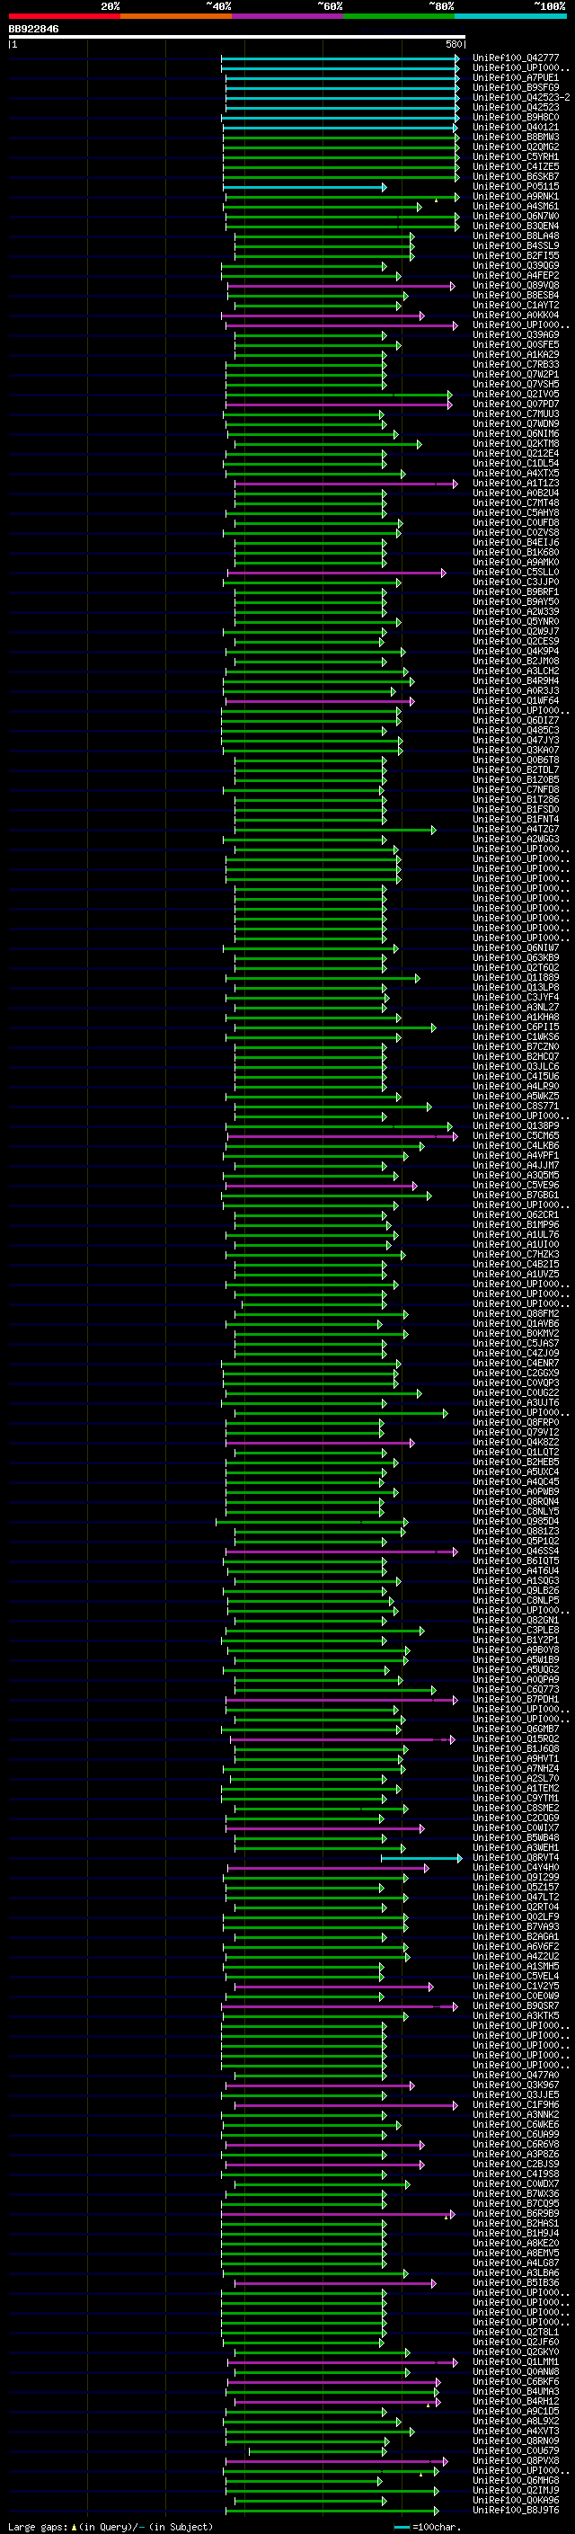This screenshot has width=575, height=2534.
Task: Select the UniRef100_B3QEN4 label
Action: (516, 227)
